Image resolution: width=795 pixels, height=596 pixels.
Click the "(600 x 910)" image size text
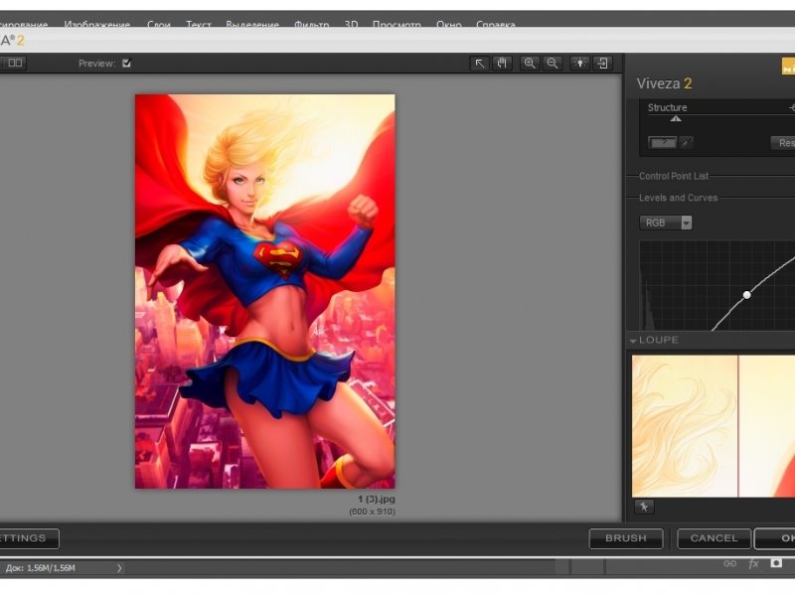tap(372, 512)
